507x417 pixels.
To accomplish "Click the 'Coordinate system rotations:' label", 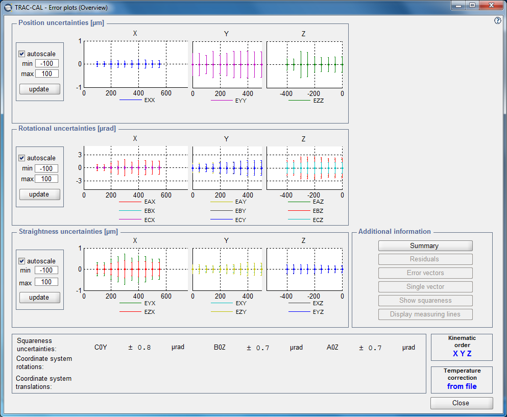I will coord(44,363).
